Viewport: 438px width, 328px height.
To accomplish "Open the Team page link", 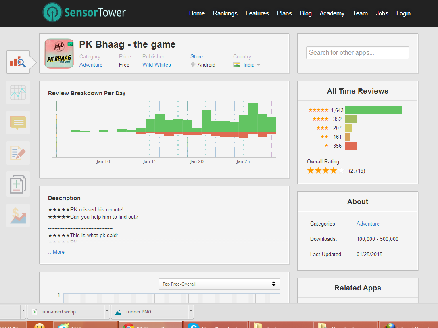I will tap(360, 13).
